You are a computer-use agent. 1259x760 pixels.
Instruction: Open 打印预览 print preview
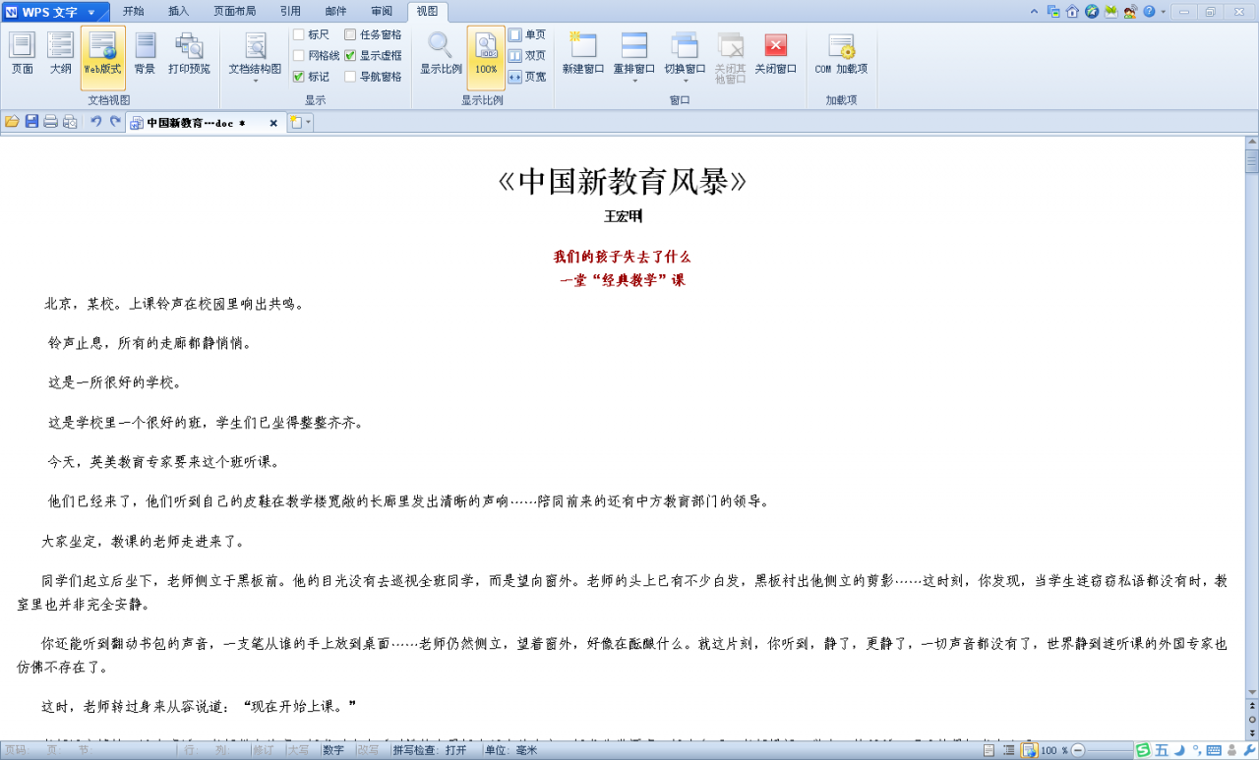(x=189, y=54)
